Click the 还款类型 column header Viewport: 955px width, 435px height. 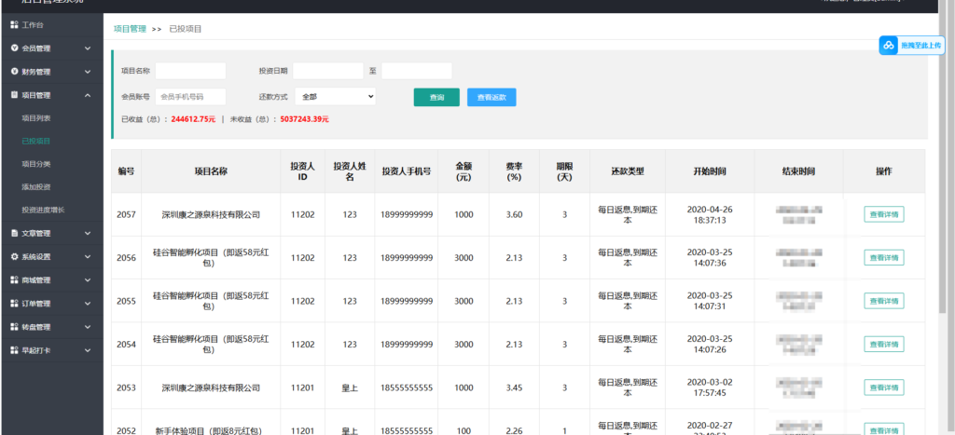pos(628,171)
